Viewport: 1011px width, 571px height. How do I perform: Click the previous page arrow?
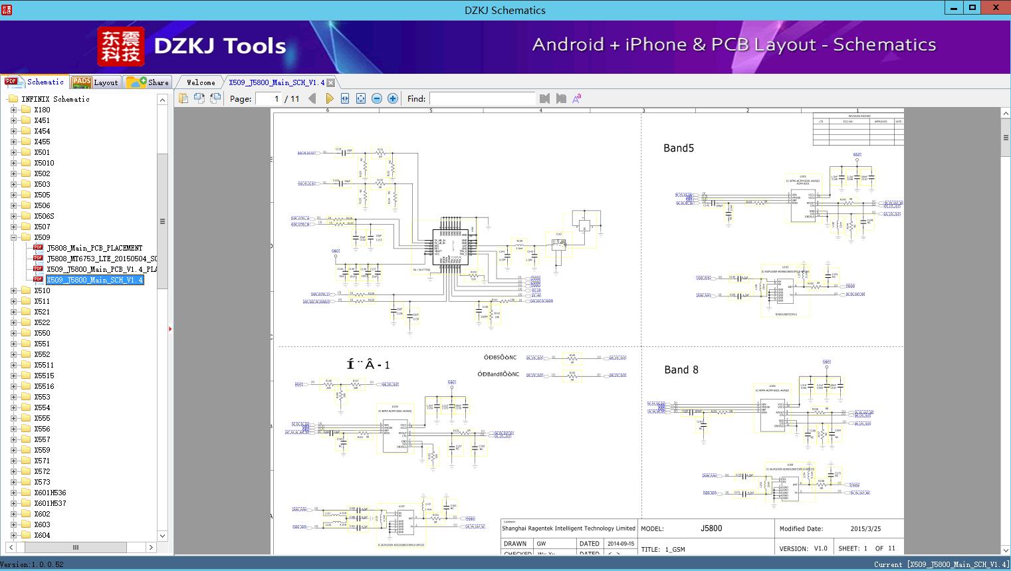point(312,98)
